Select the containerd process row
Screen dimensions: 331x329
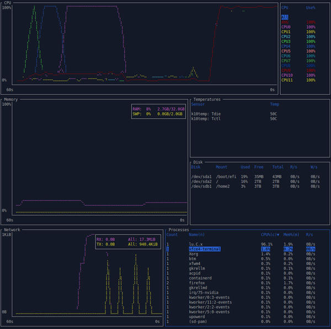coord(241,278)
